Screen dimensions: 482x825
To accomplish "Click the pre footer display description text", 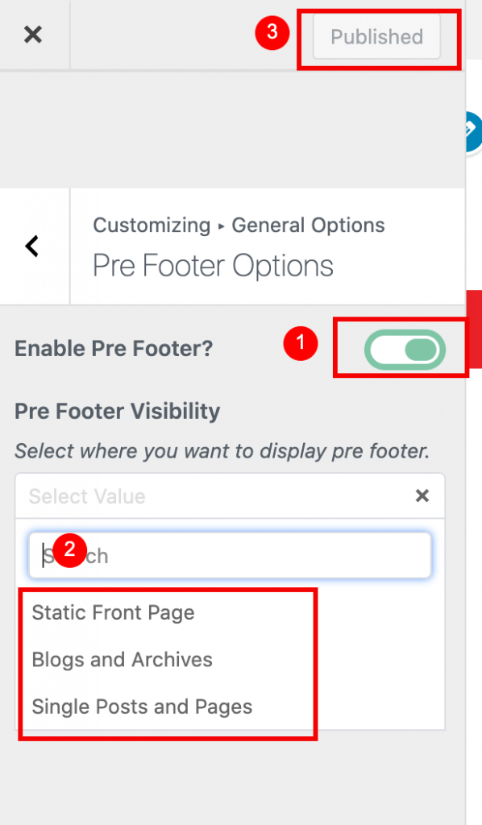I will [x=222, y=451].
